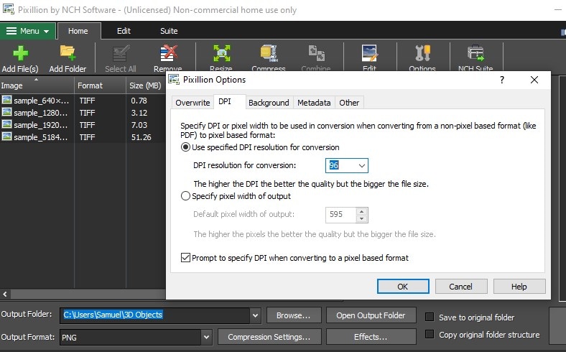Viewport: 566px width, 352px height.
Task: Select Use specified DPI resolution radio button
Action: click(185, 147)
